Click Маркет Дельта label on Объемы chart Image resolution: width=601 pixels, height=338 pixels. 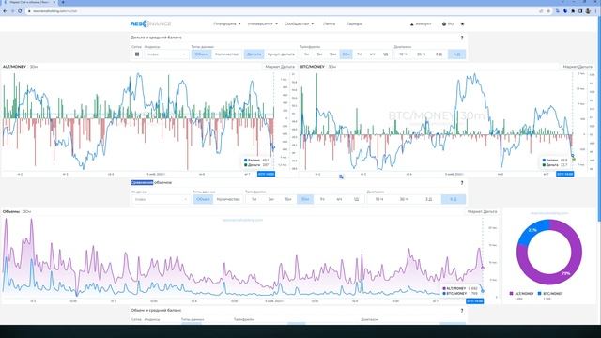click(x=482, y=211)
